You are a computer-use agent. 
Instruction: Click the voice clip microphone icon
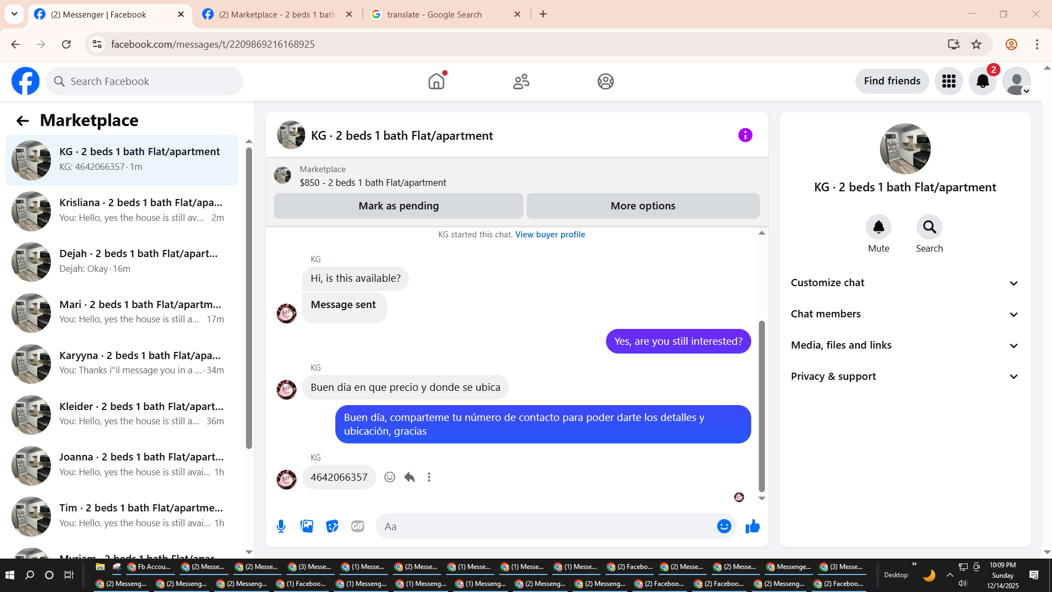click(x=281, y=526)
